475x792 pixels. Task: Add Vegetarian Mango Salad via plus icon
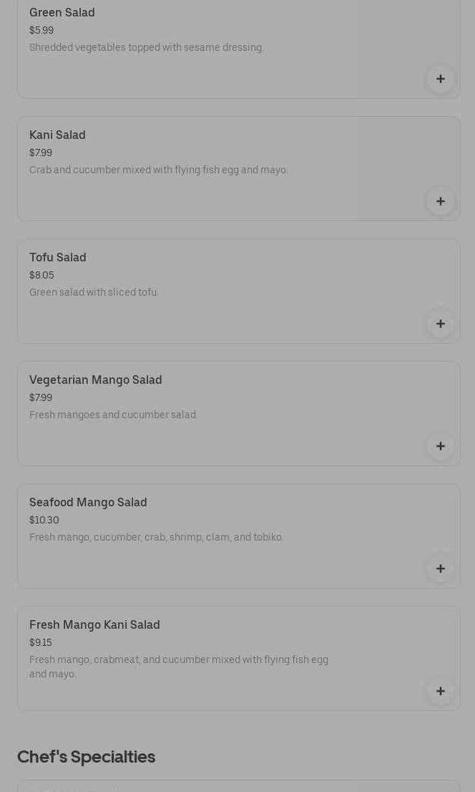pyautogui.click(x=440, y=446)
